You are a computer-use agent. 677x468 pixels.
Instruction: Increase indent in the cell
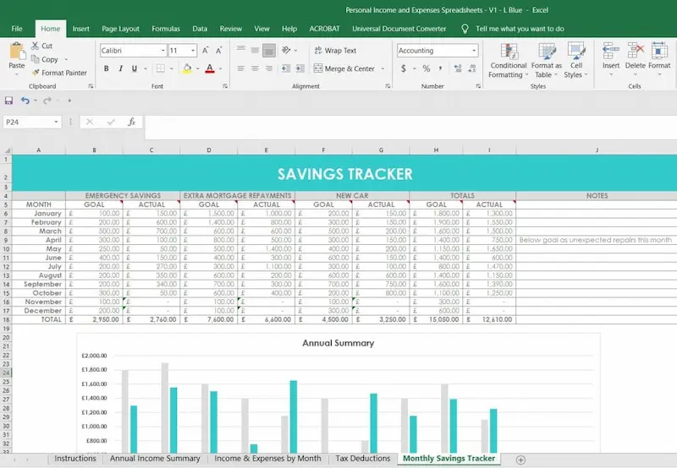300,68
